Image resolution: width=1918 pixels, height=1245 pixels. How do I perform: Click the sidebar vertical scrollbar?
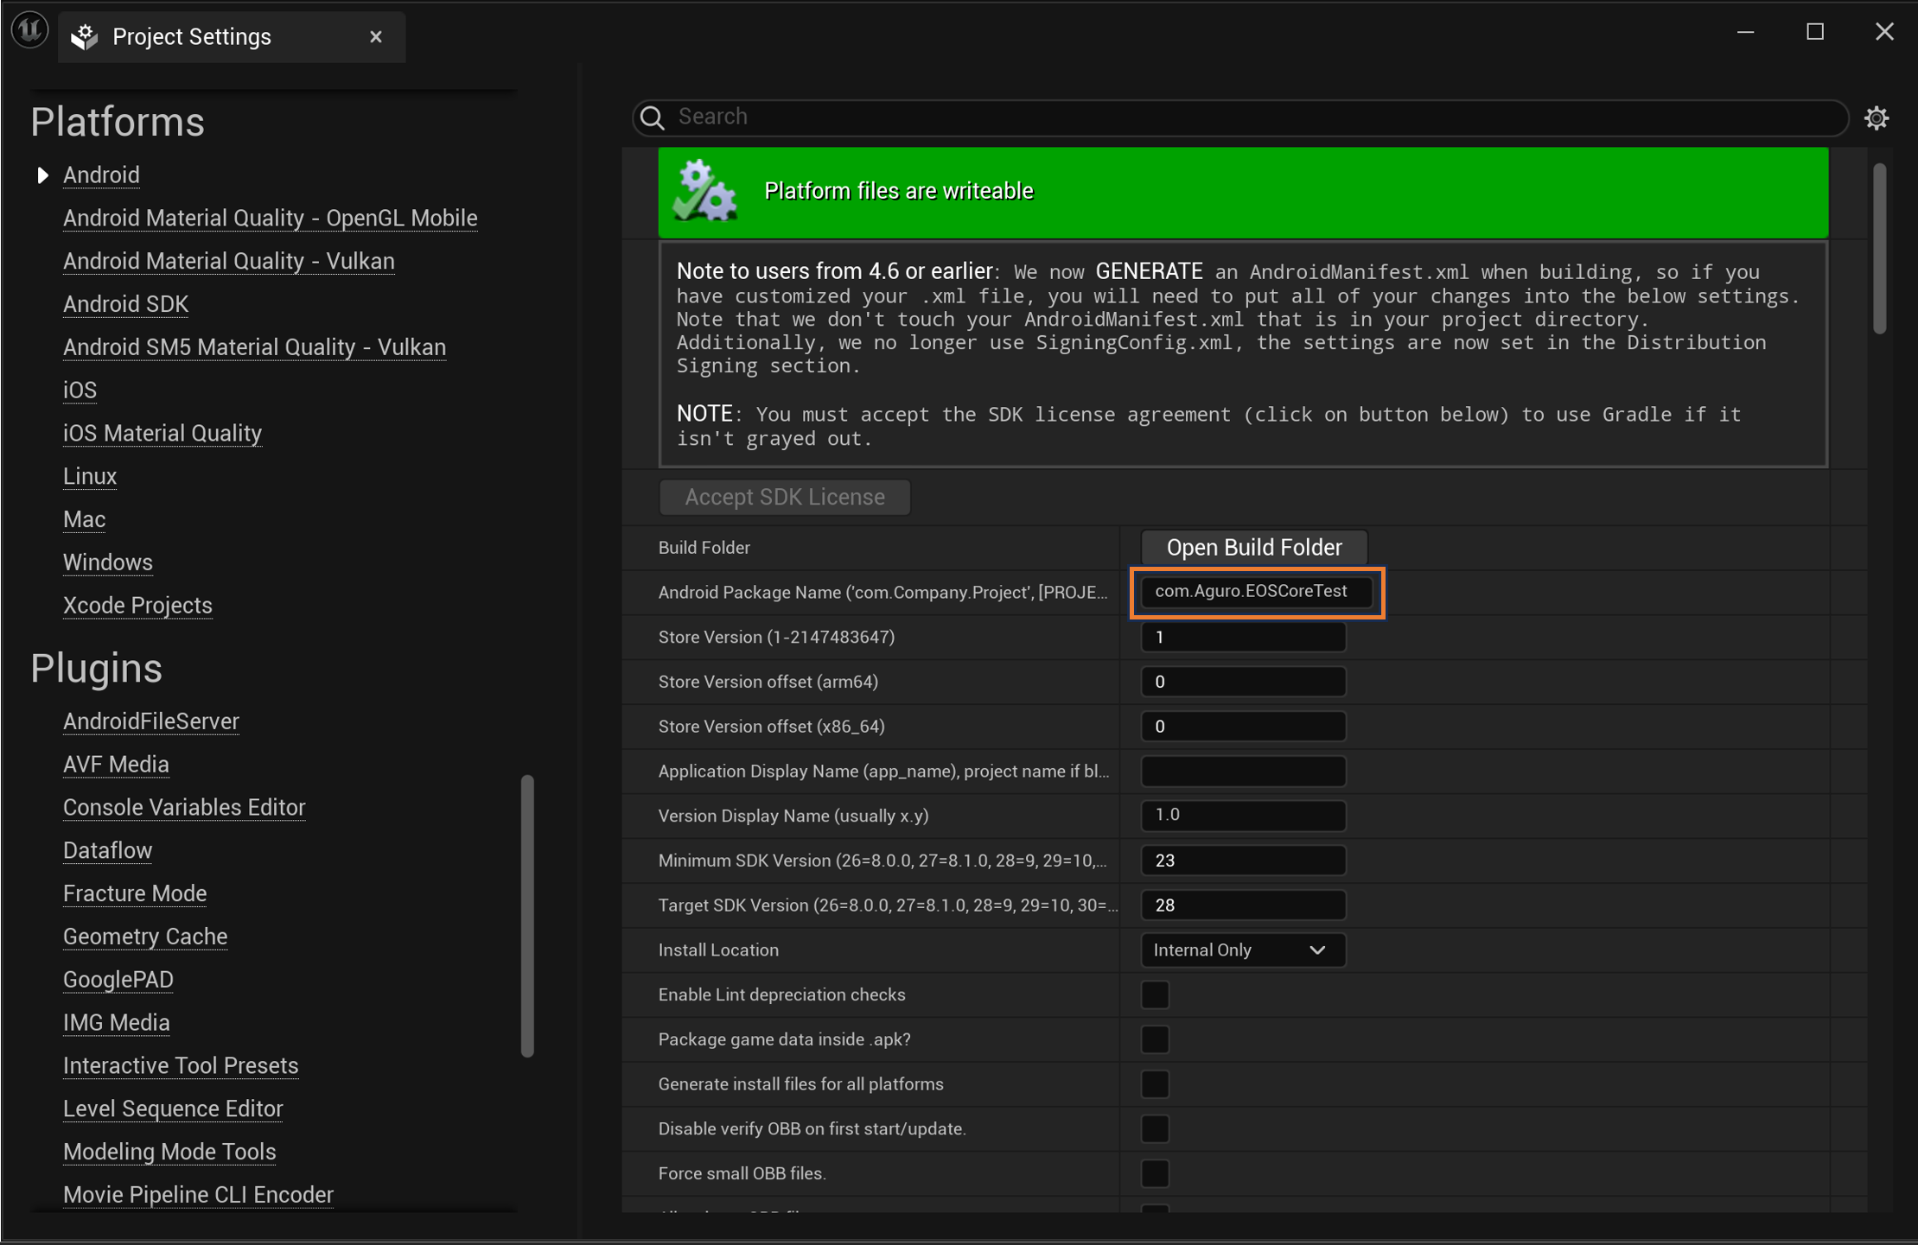click(527, 916)
